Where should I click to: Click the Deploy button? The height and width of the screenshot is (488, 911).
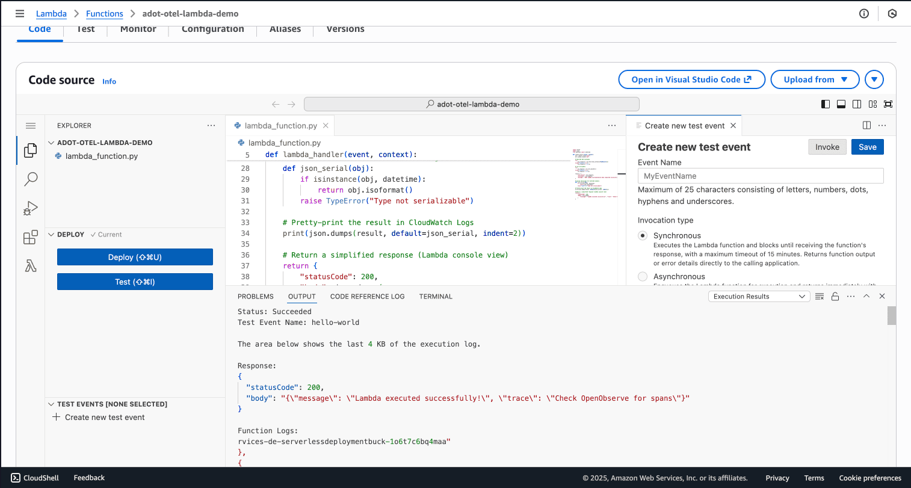pos(134,257)
